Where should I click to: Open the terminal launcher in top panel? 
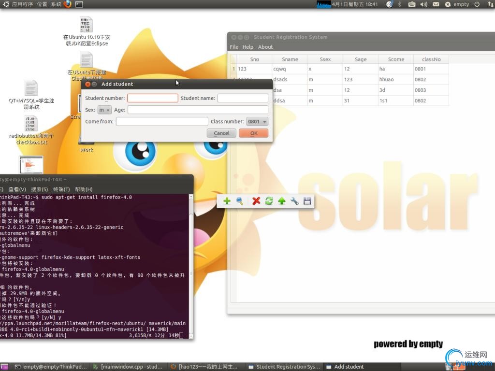79,4
